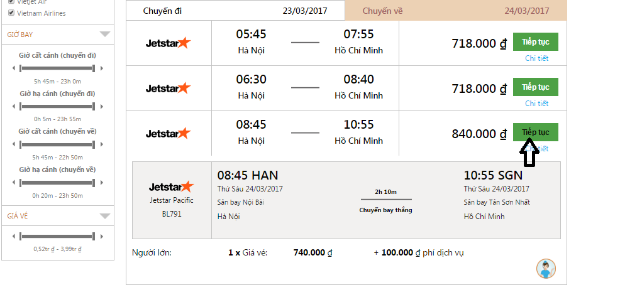
Task: Click Jetstar Pacific logo in flight details
Action: (x=172, y=186)
